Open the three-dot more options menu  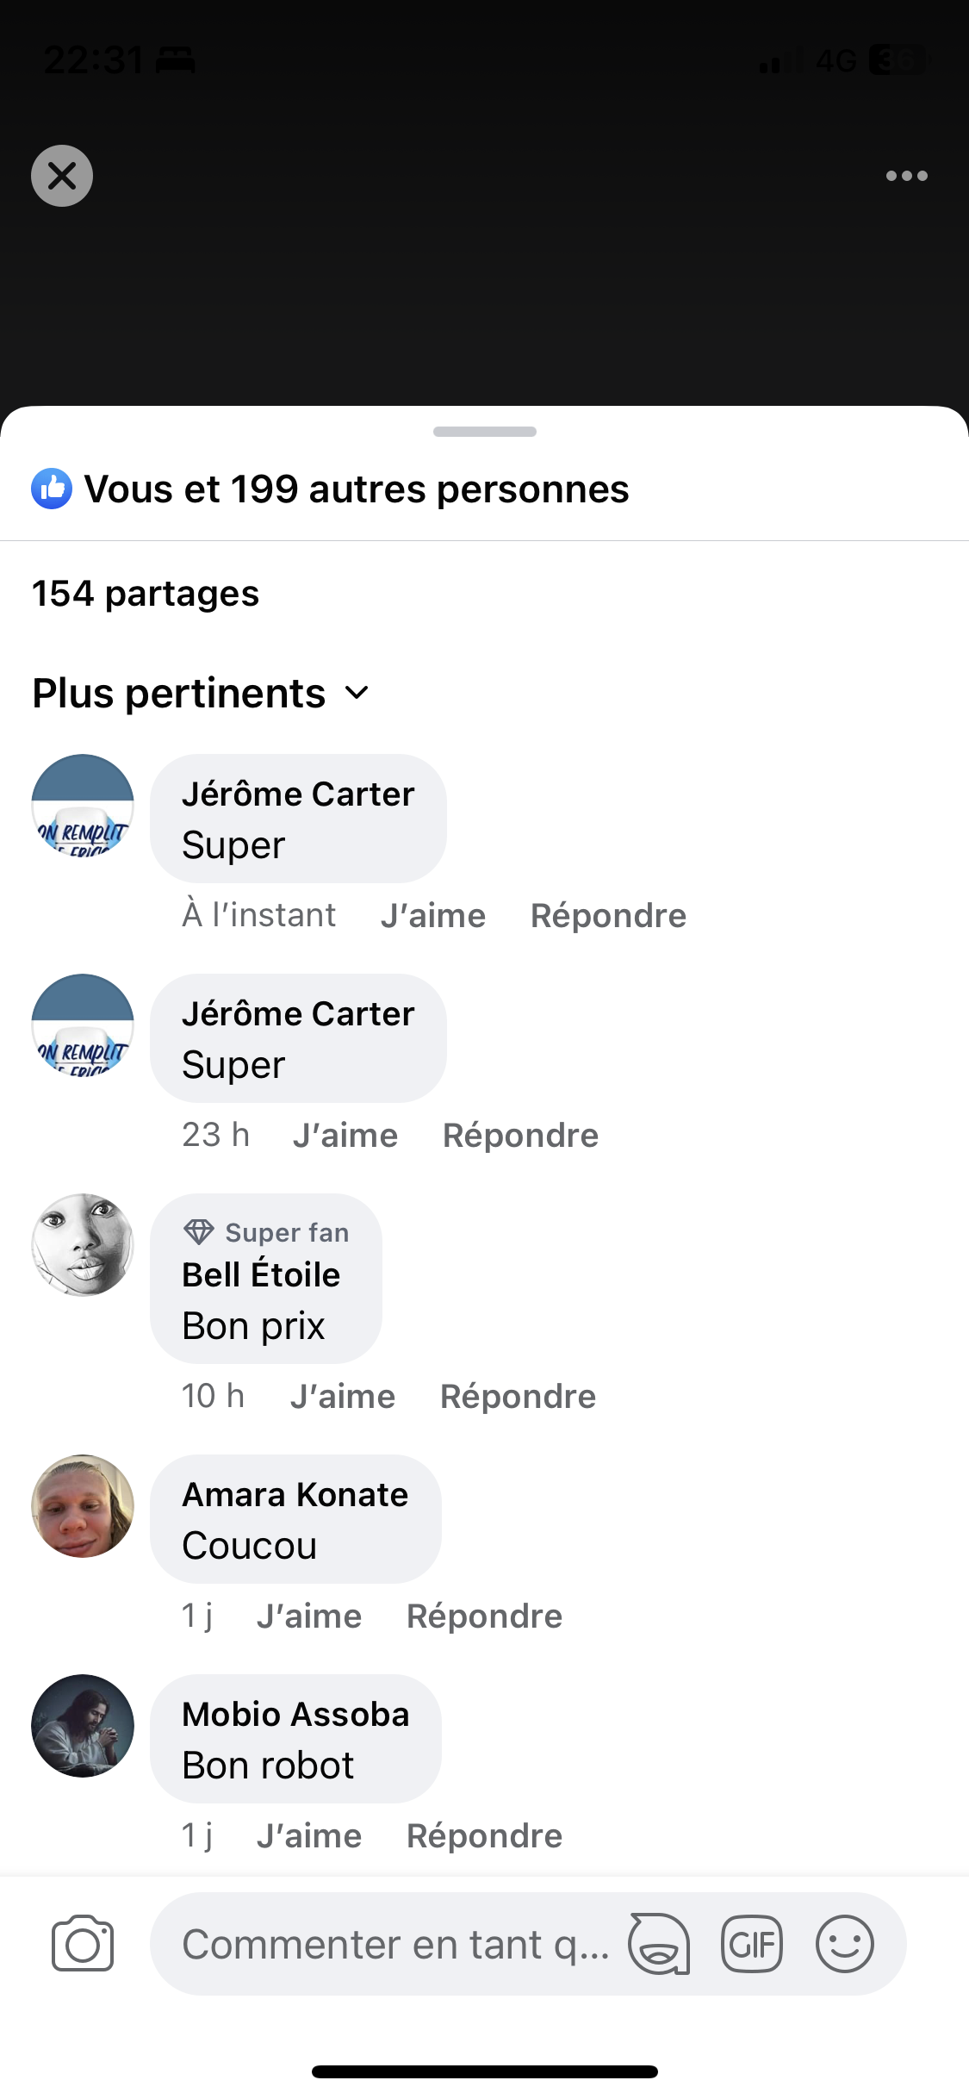pyautogui.click(x=906, y=176)
